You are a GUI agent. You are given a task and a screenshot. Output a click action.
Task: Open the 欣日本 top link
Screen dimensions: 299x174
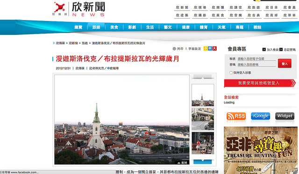click(x=271, y=7)
